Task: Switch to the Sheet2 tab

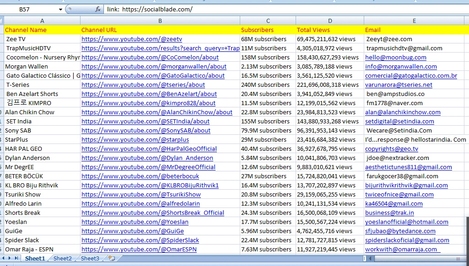Action: (63, 258)
